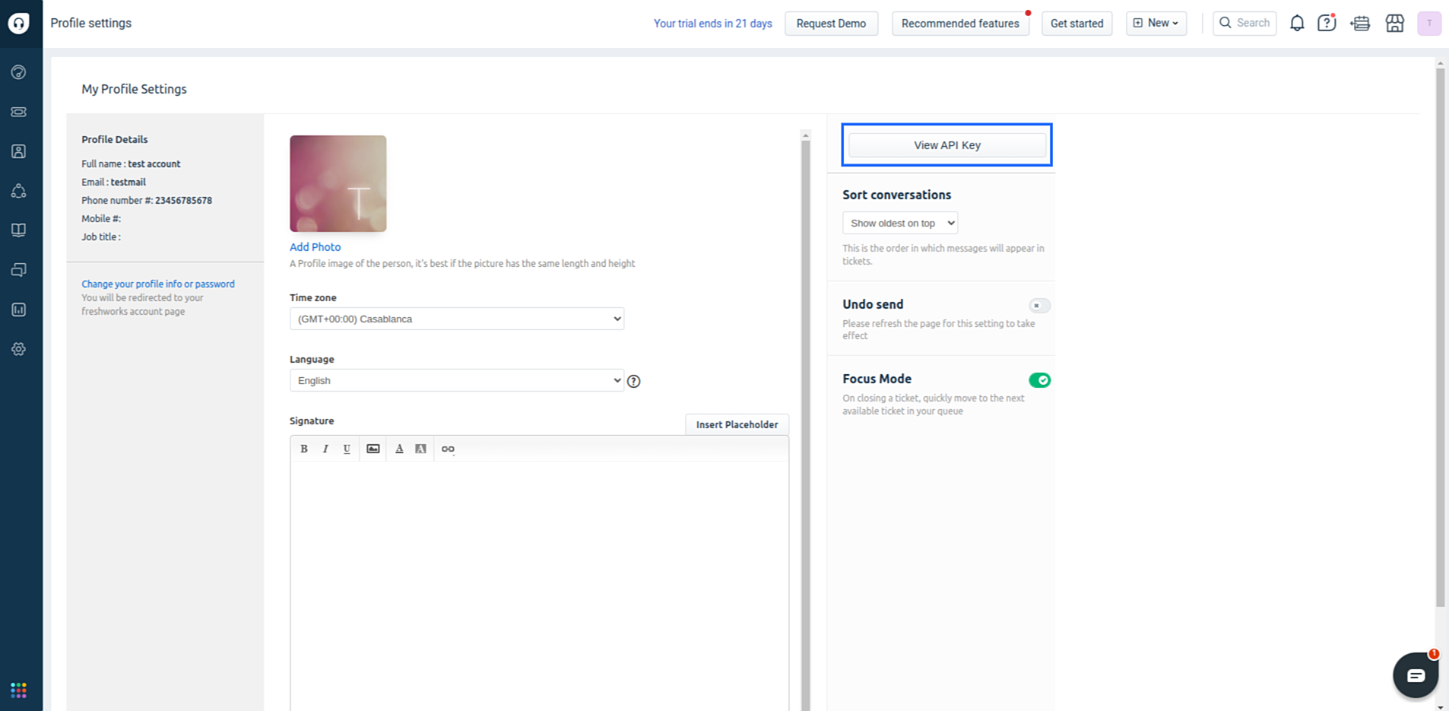Open the Admin settings gear in sidebar
Image resolution: width=1449 pixels, height=711 pixels.
click(19, 349)
